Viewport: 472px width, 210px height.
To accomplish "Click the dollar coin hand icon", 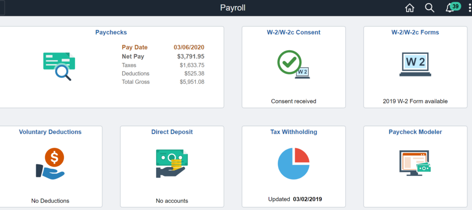I will [x=50, y=163].
